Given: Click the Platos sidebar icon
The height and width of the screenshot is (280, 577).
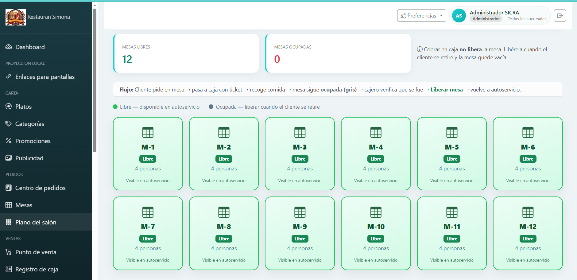Looking at the screenshot, I should point(9,106).
